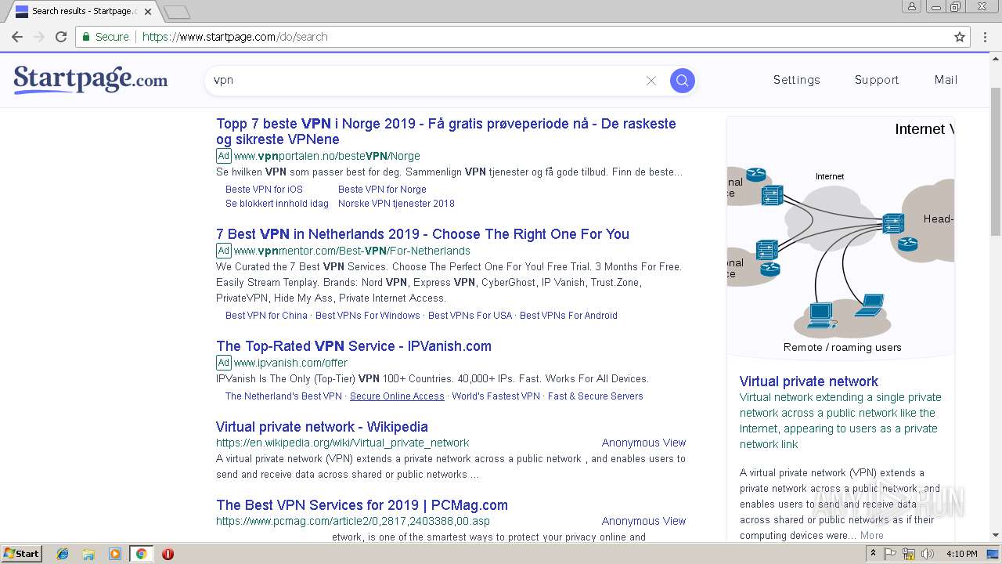Open 7 Best VPN in Netherlands 2019 result
The height and width of the screenshot is (564, 1002).
pyautogui.click(x=423, y=234)
